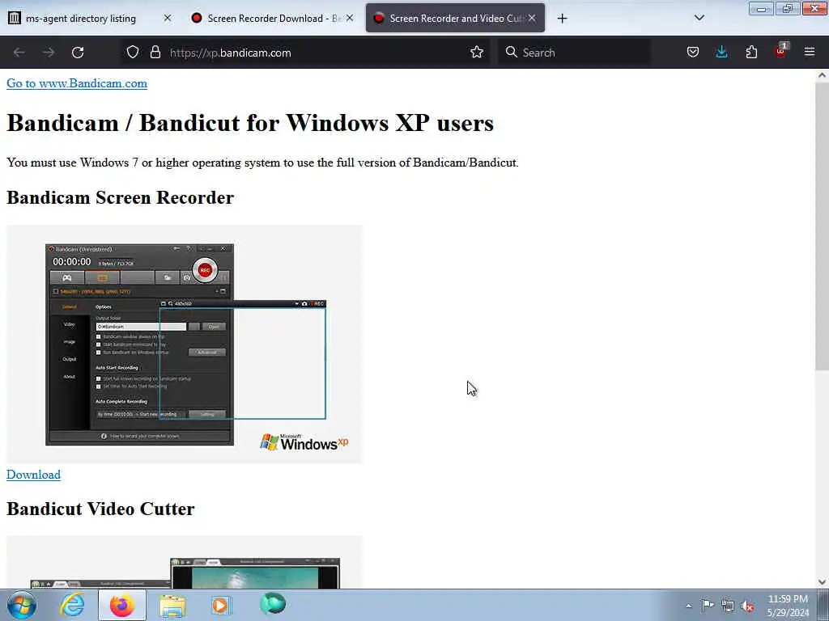Close the Screen Recorder Download tab

click(350, 18)
